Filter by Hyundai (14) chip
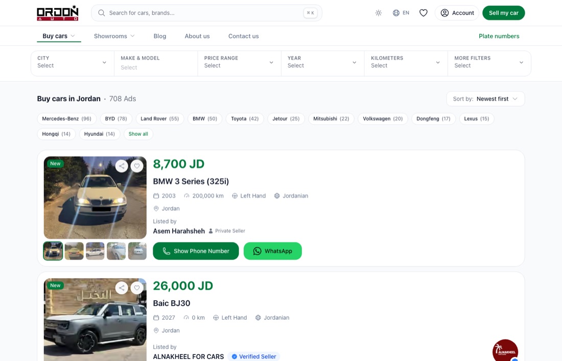The height and width of the screenshot is (361, 562). pos(99,134)
